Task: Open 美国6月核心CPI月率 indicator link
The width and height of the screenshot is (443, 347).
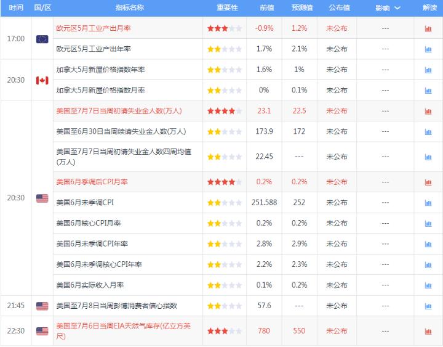Action: (89, 223)
